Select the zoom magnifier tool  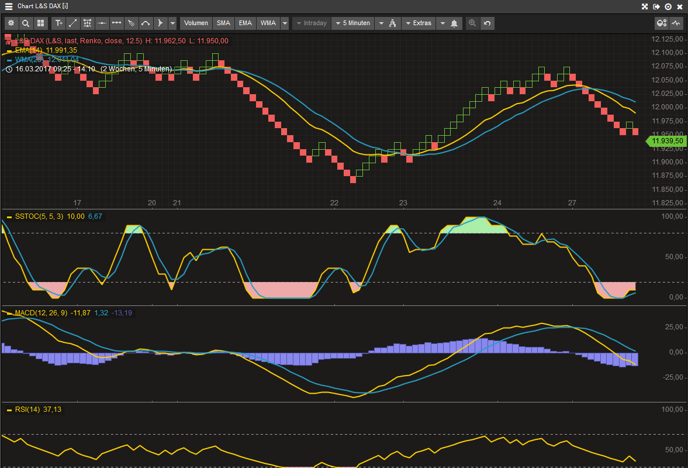(x=27, y=23)
